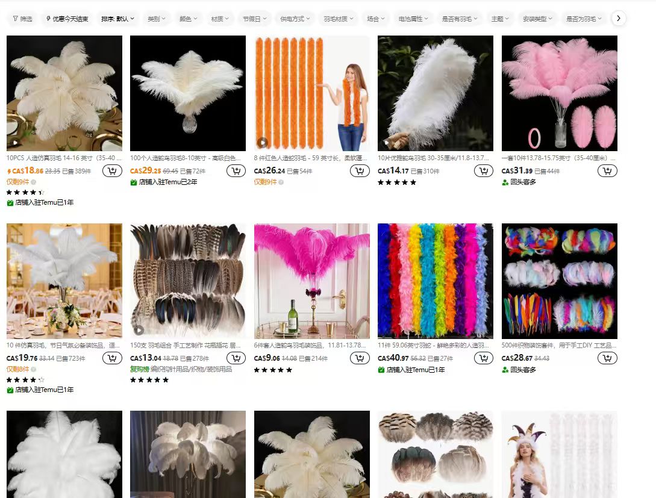Open the 排序: 默认 sort dropdown
Image resolution: width=656 pixels, height=498 pixels.
tap(117, 19)
